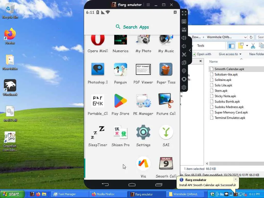Select Solitaire.apk file
Viewport: 264px width, 198px height.
(223, 80)
